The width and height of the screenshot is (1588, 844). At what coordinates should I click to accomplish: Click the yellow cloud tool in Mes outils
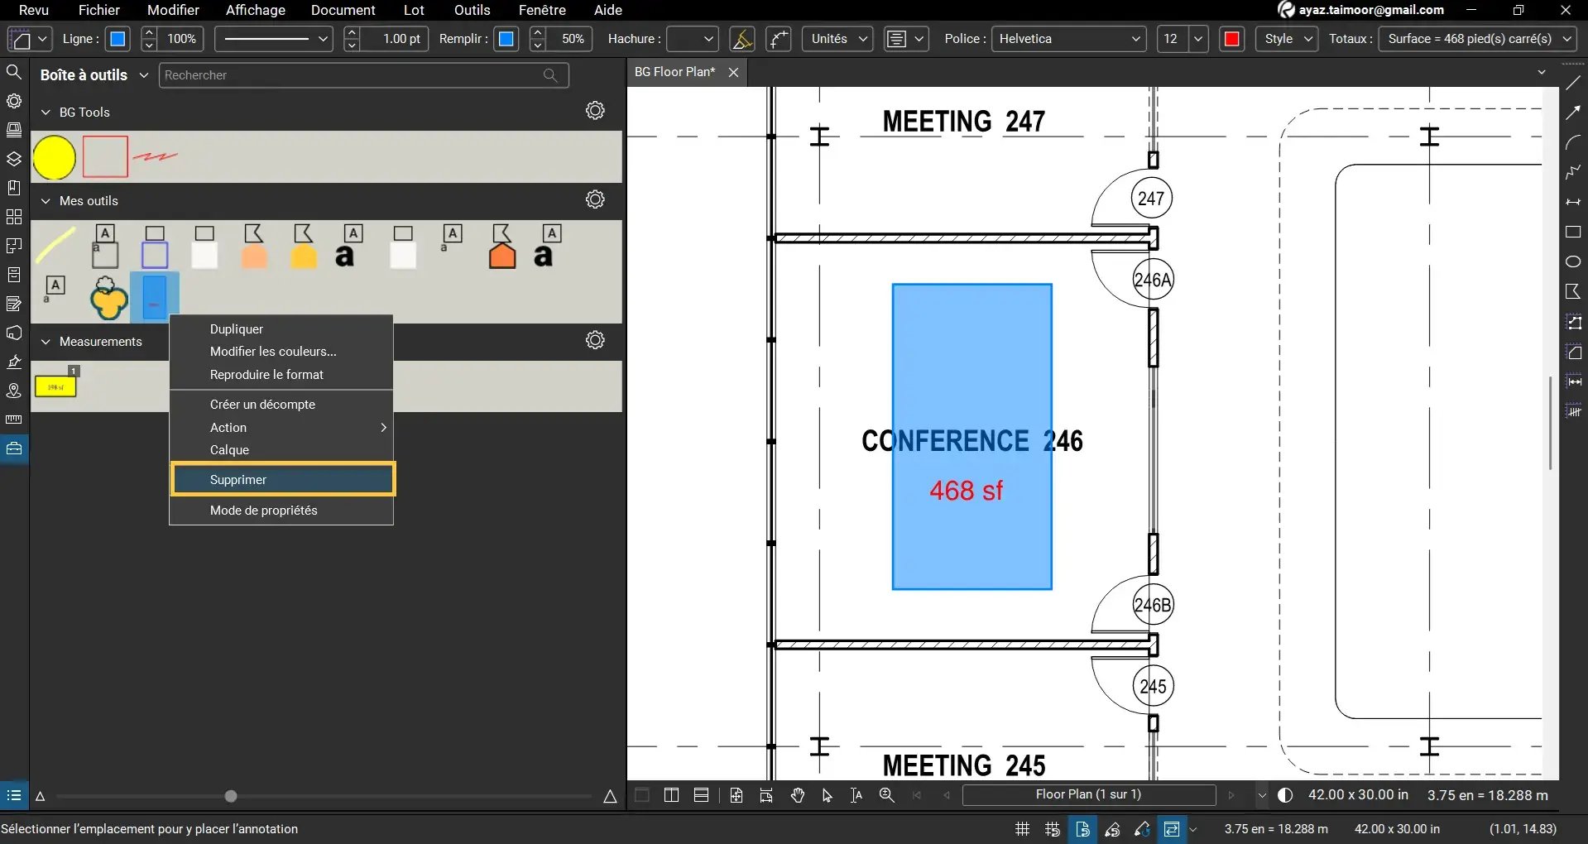tap(108, 298)
